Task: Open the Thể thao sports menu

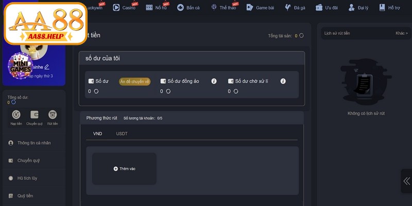Action: pos(227,8)
